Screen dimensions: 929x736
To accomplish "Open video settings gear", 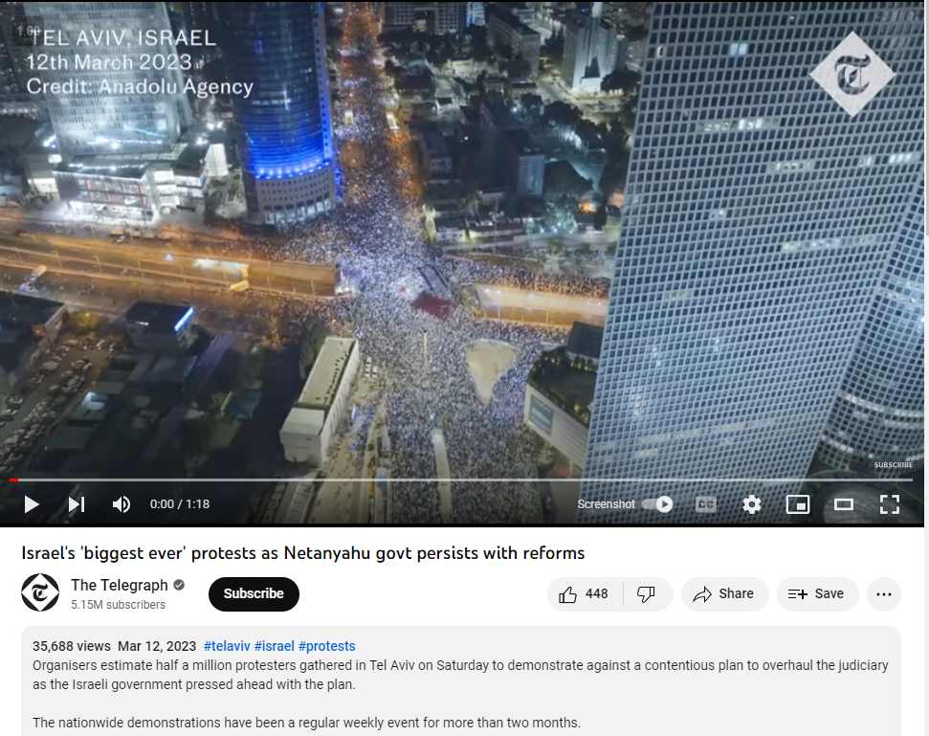I will (752, 504).
